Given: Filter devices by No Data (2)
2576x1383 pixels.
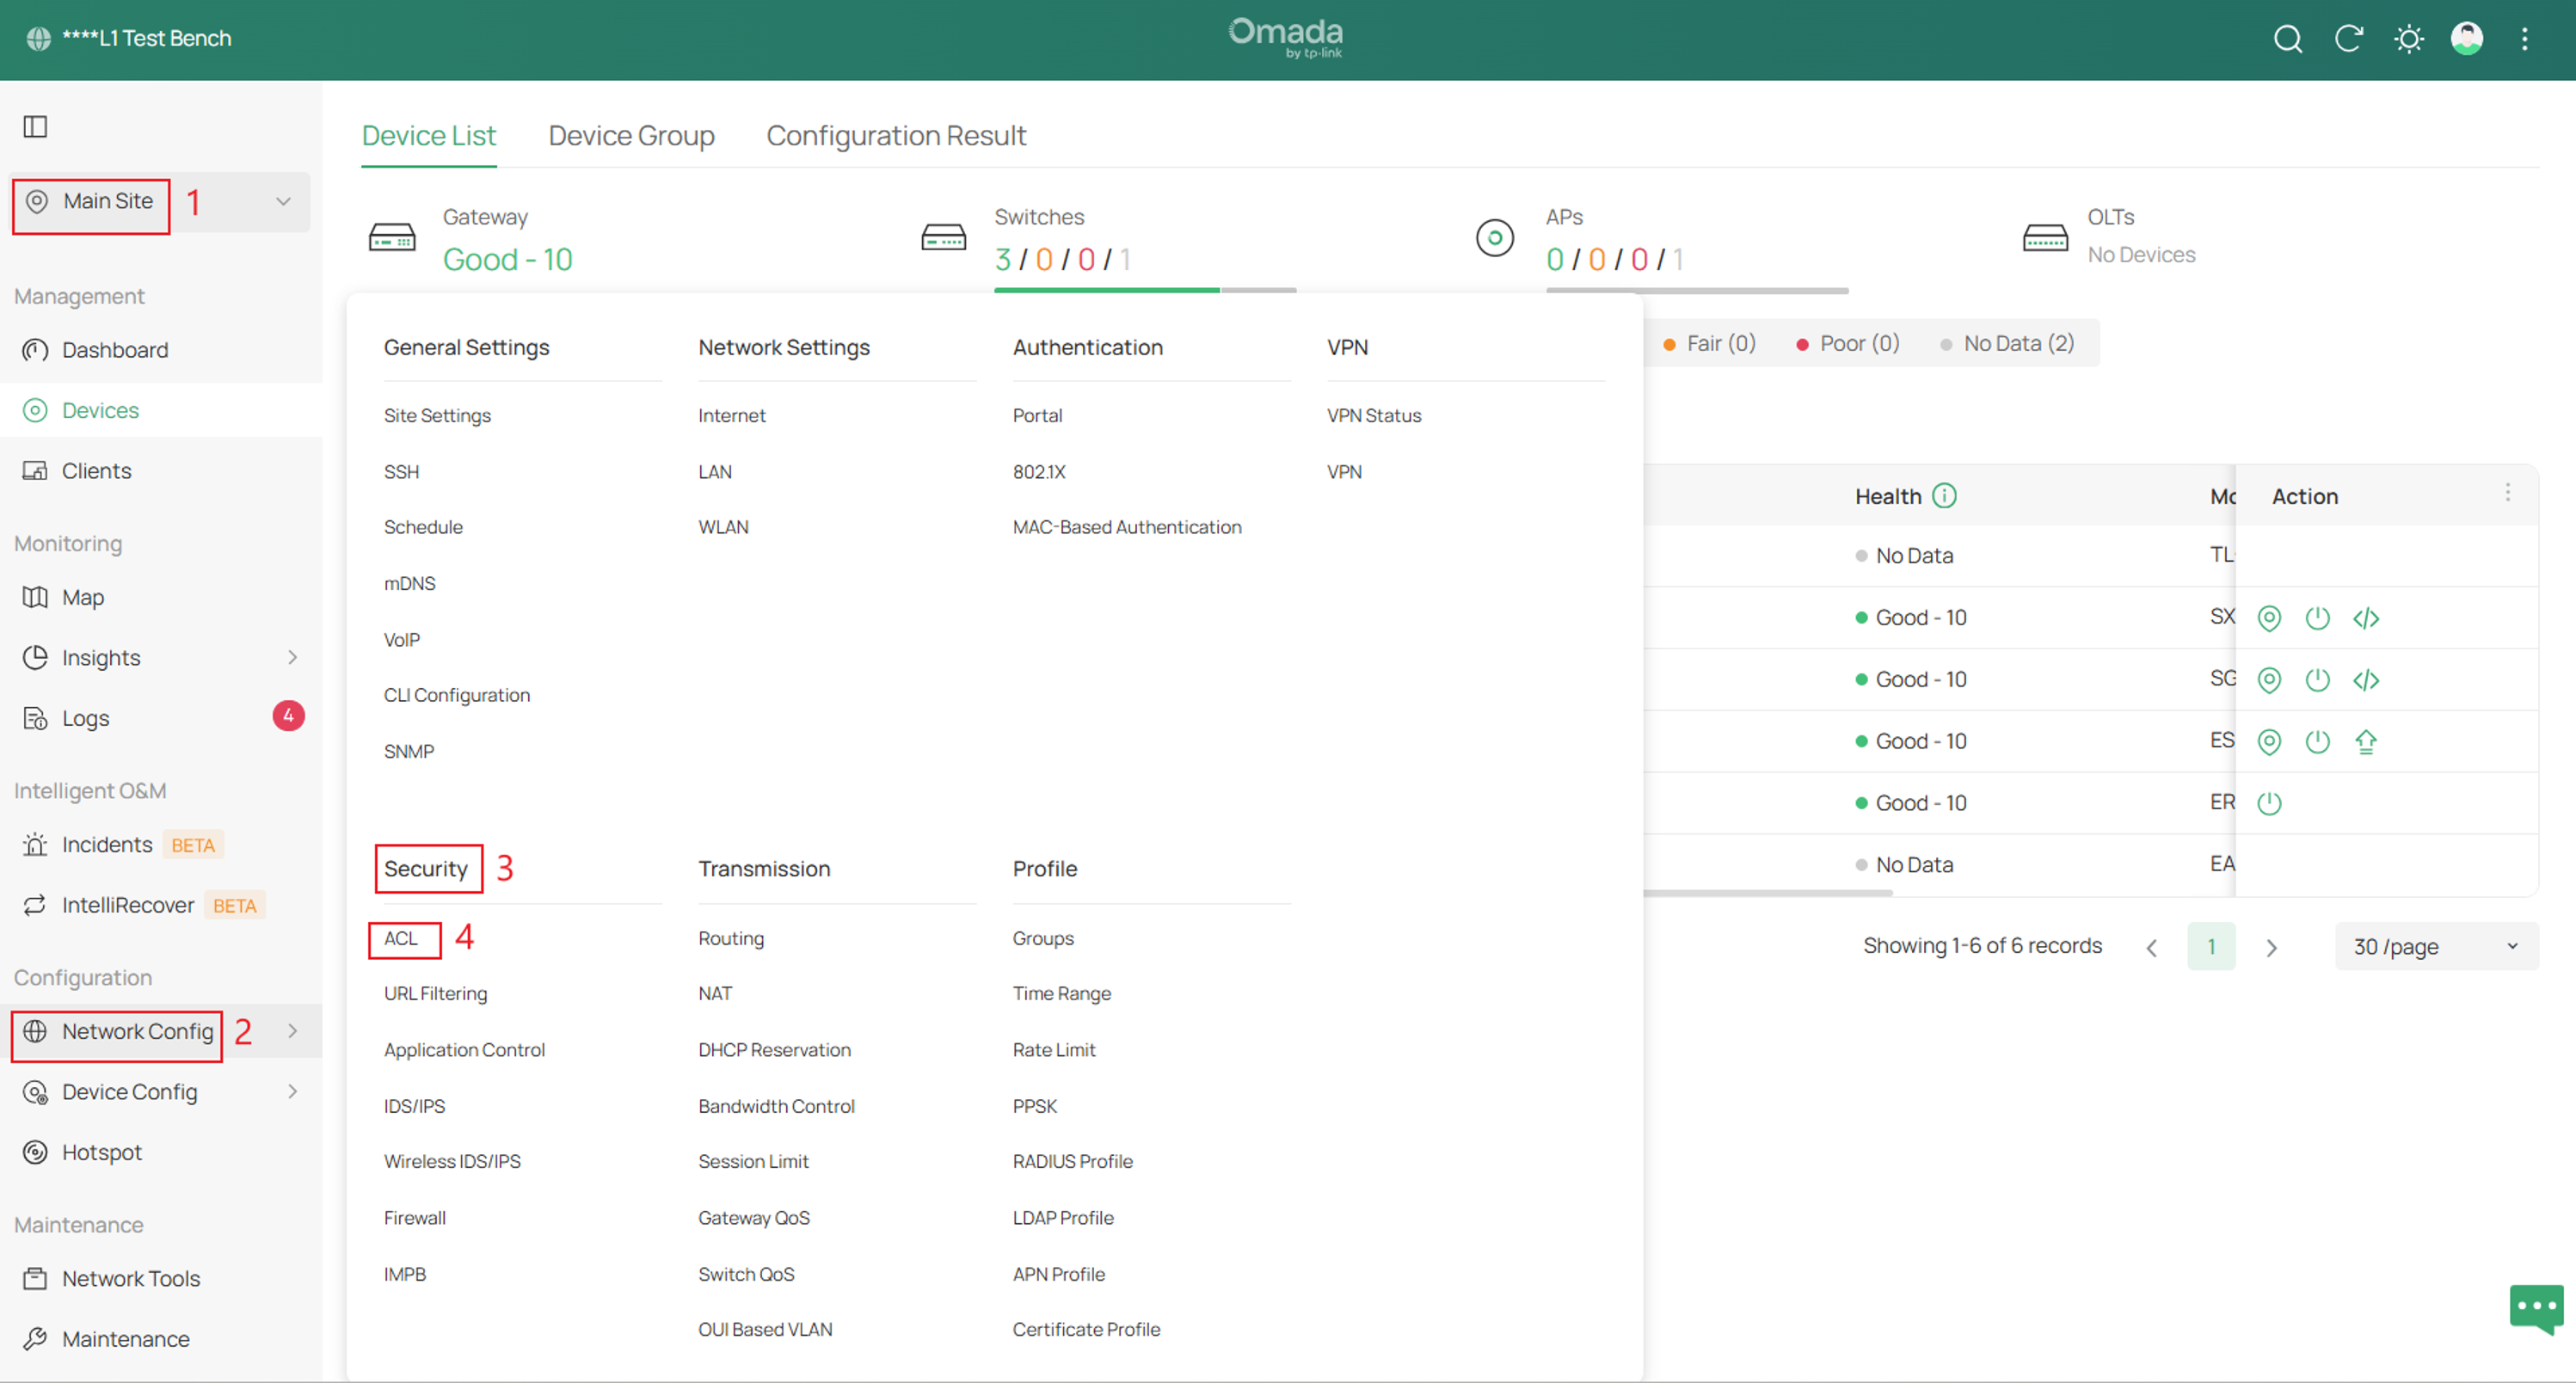Looking at the screenshot, I should pyautogui.click(x=2007, y=344).
